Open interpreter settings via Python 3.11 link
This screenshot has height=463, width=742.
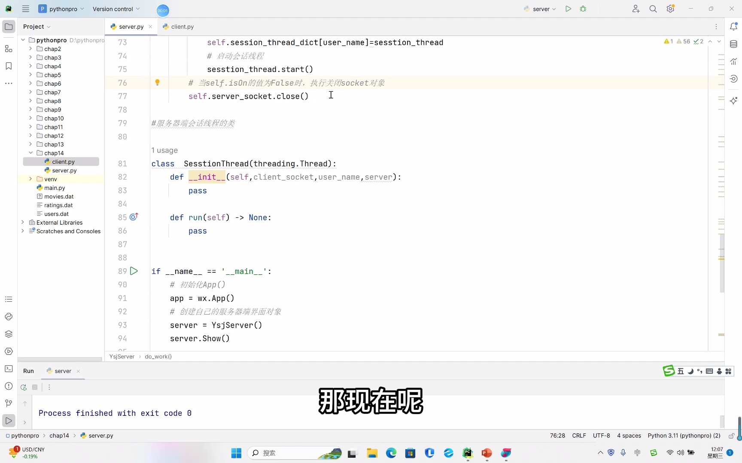pyautogui.click(x=684, y=436)
